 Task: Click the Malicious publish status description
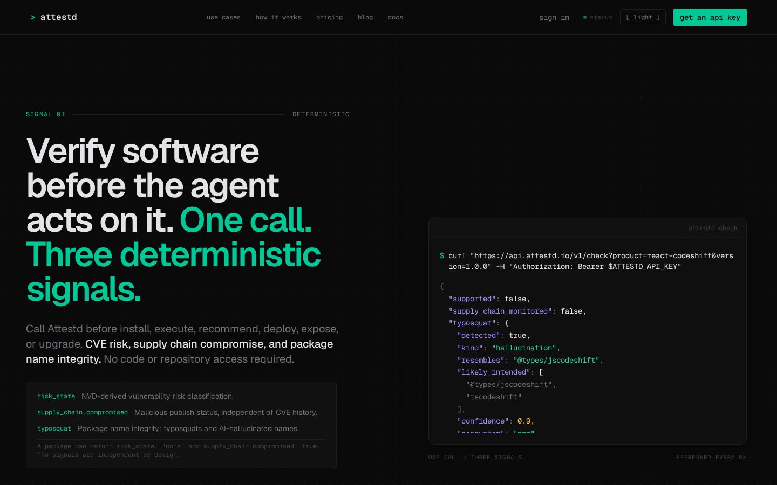coord(226,412)
